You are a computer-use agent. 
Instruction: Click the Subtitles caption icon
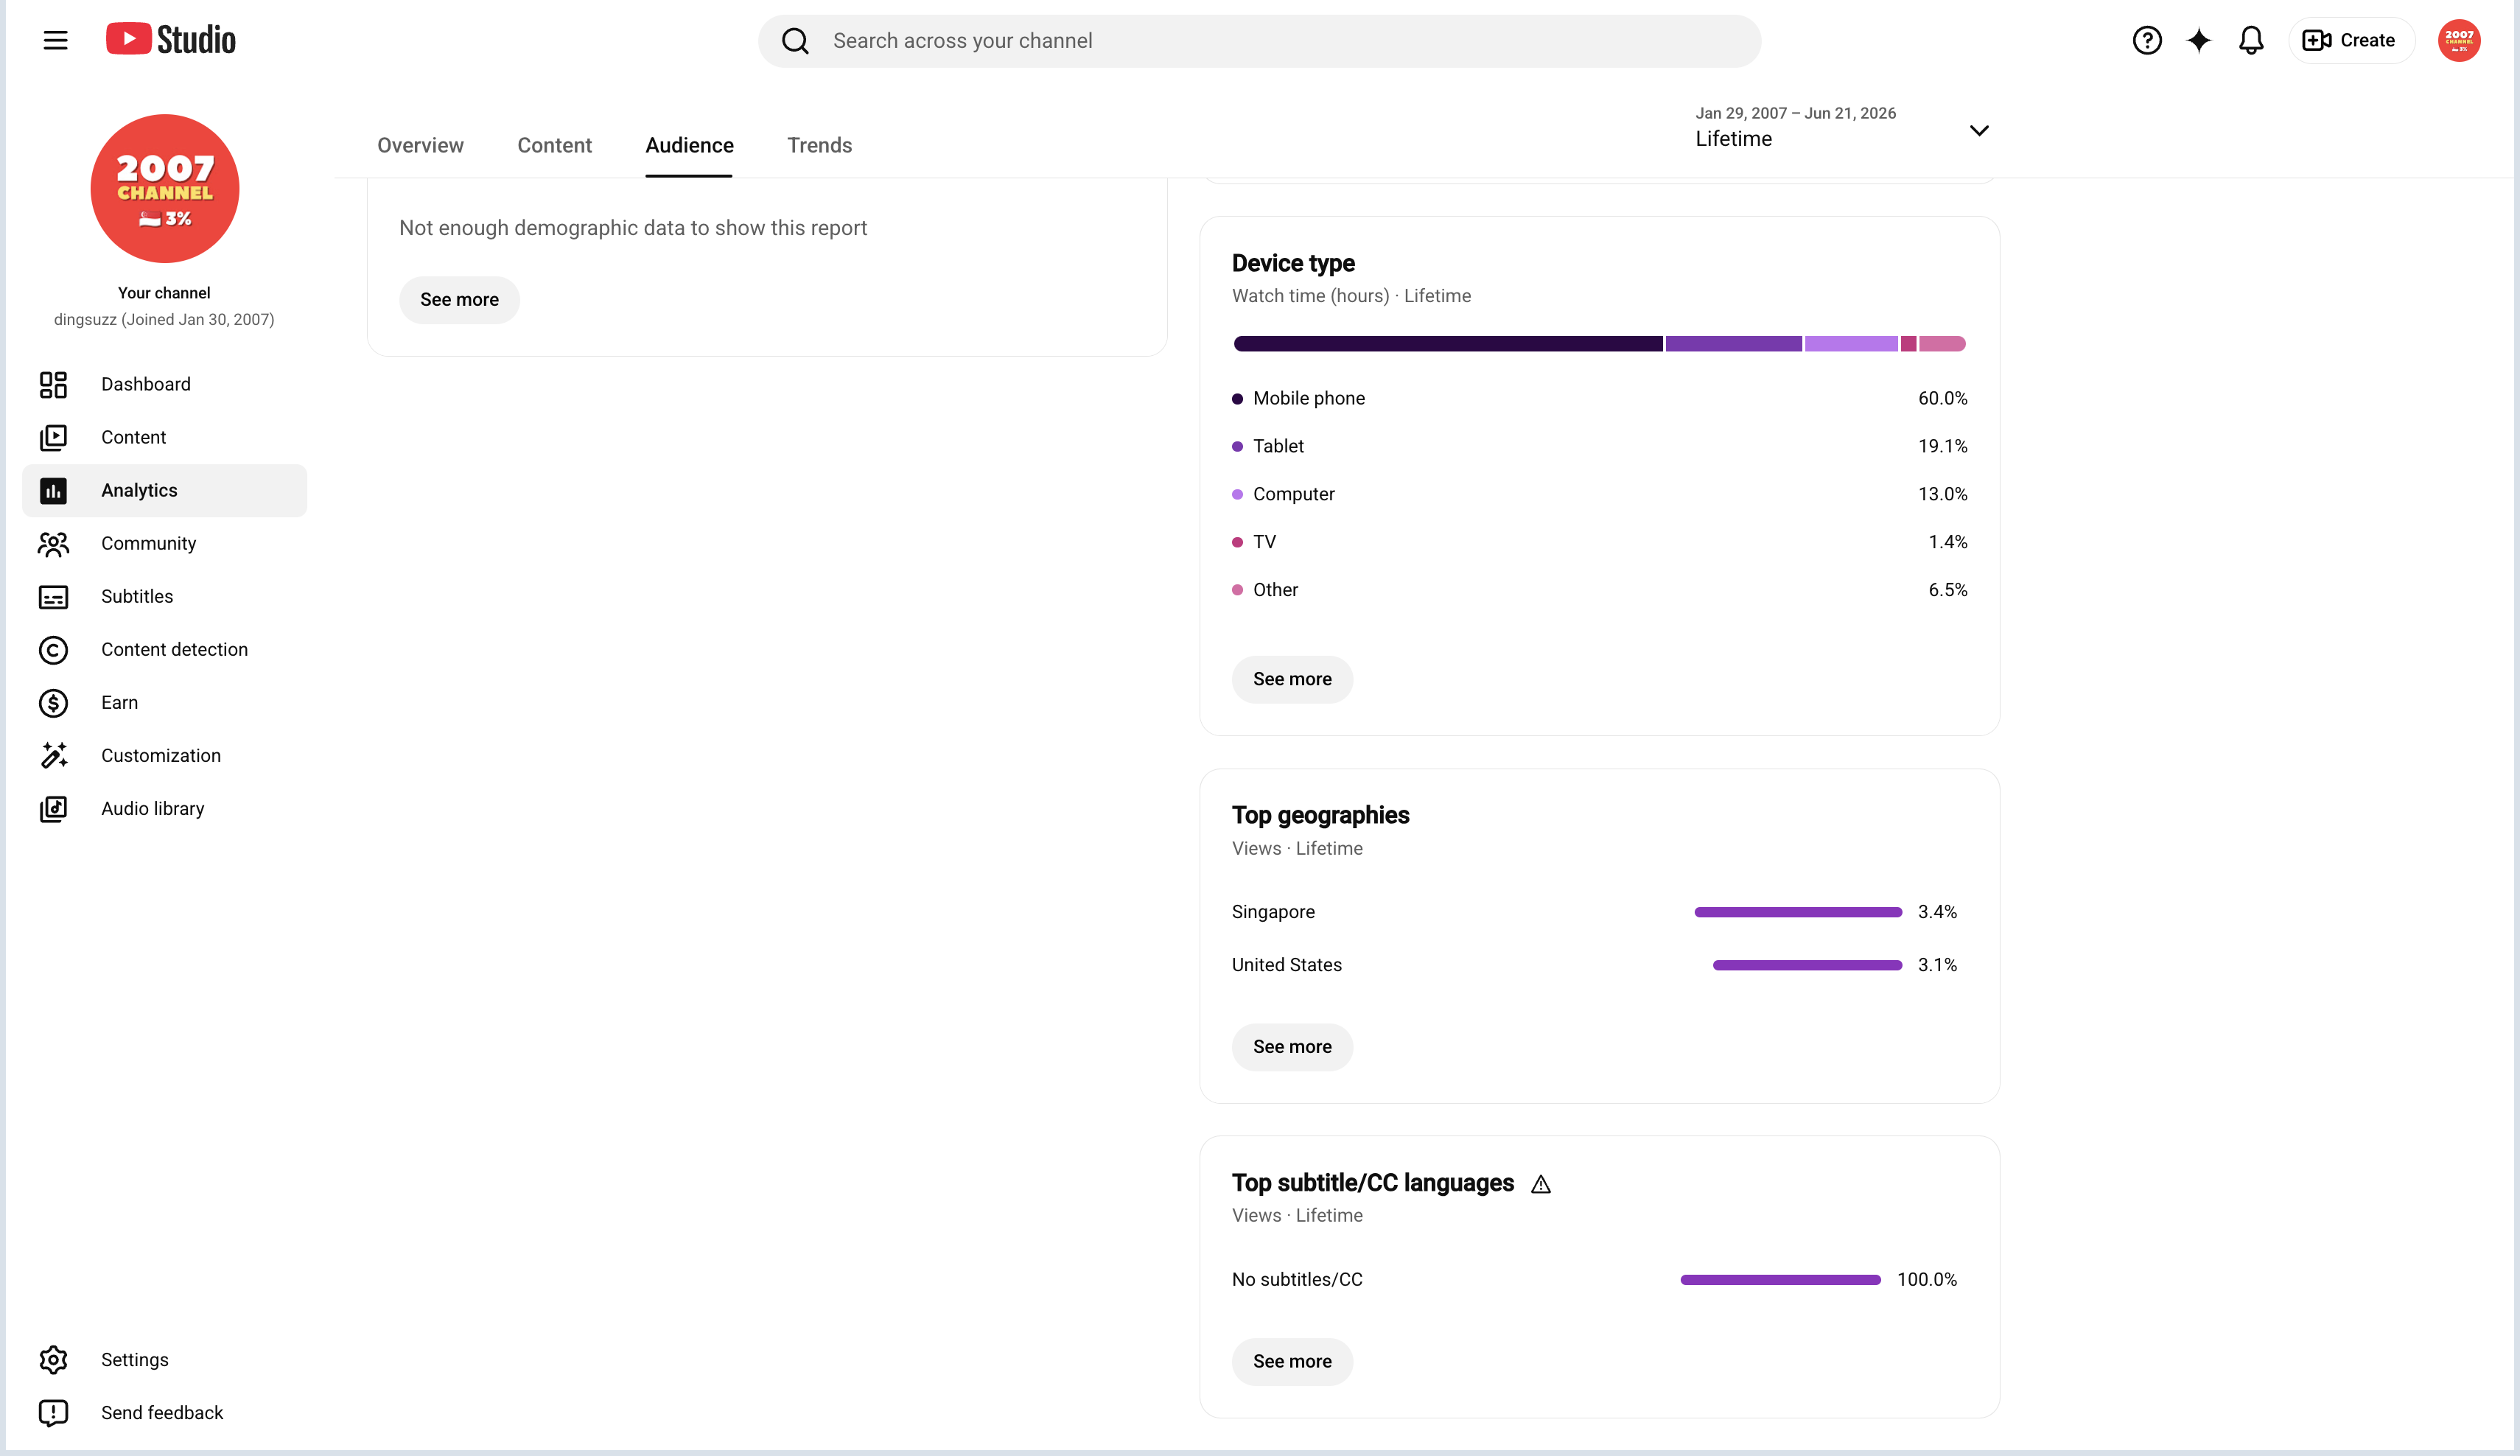coord(53,597)
